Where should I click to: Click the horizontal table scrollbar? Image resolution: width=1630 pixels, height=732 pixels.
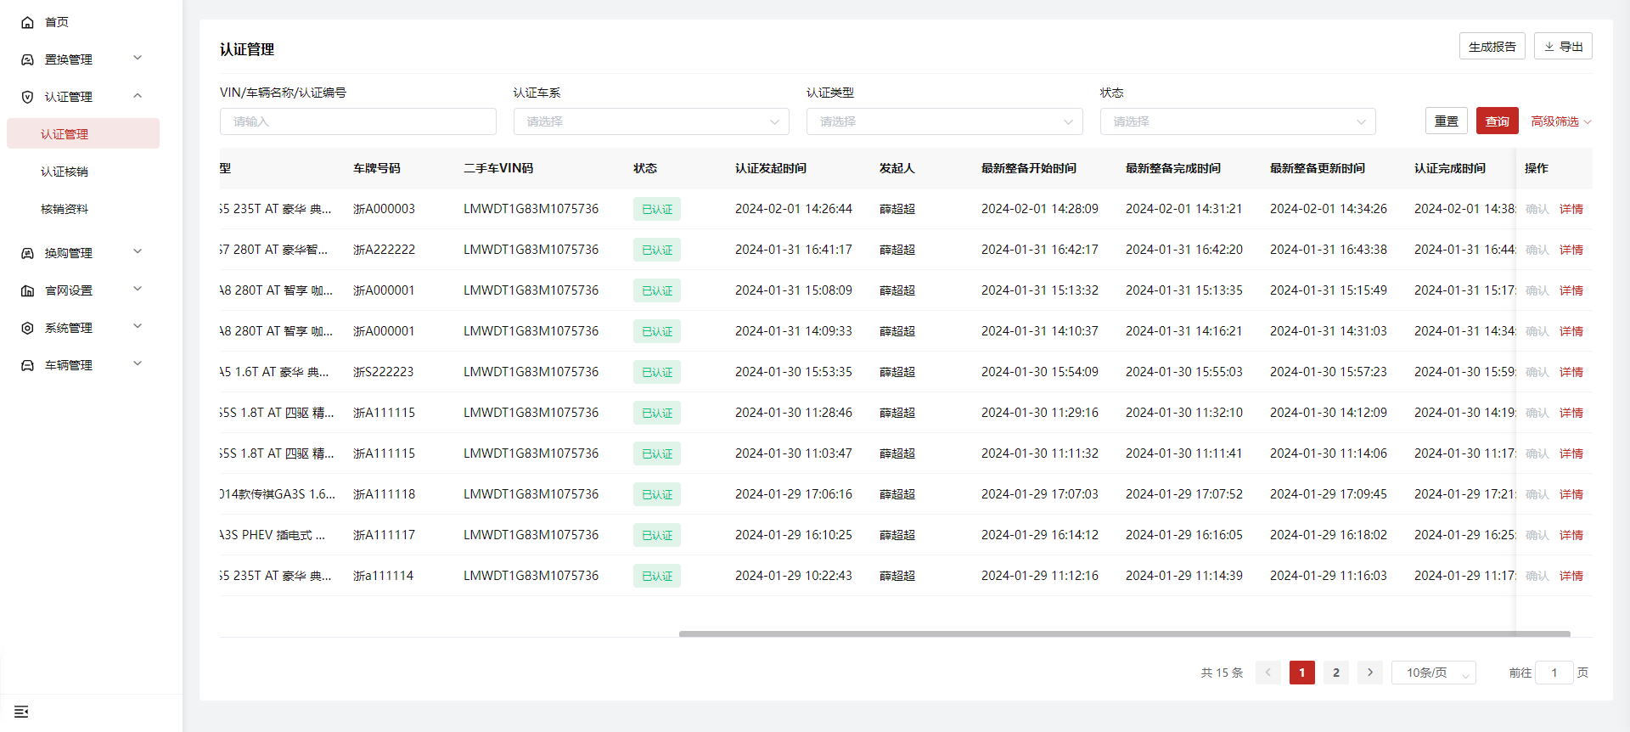(x=1124, y=633)
